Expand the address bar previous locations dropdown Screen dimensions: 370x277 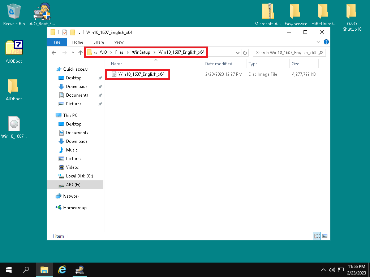click(x=237, y=53)
